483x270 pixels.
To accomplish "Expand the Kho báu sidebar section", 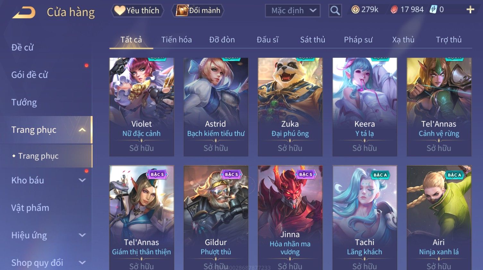I will point(82,180).
